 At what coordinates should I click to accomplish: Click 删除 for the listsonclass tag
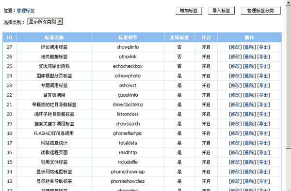(249, 115)
